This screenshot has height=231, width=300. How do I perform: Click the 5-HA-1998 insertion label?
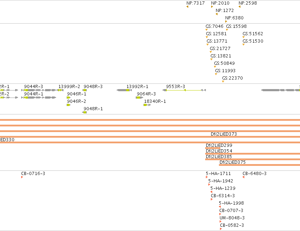tap(232, 203)
